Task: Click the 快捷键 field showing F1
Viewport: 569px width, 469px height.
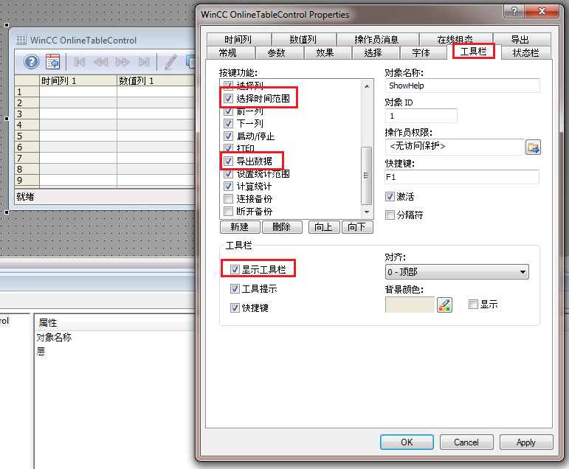Action: click(462, 177)
